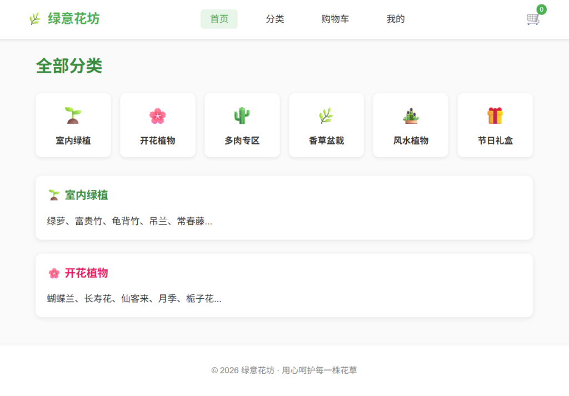The image size is (569, 396).
Task: Go to the 首页 navigation tab
Action: pyautogui.click(x=219, y=19)
